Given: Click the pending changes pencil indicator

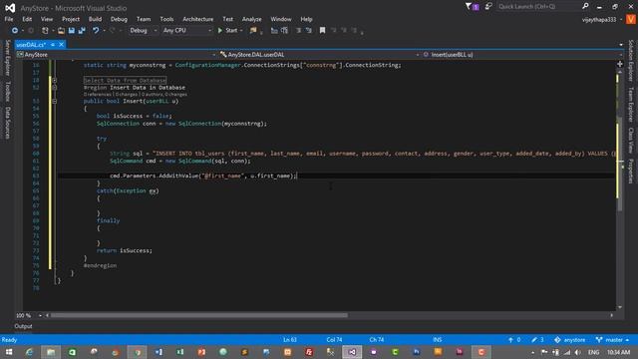Looking at the screenshot, I should point(537,340).
